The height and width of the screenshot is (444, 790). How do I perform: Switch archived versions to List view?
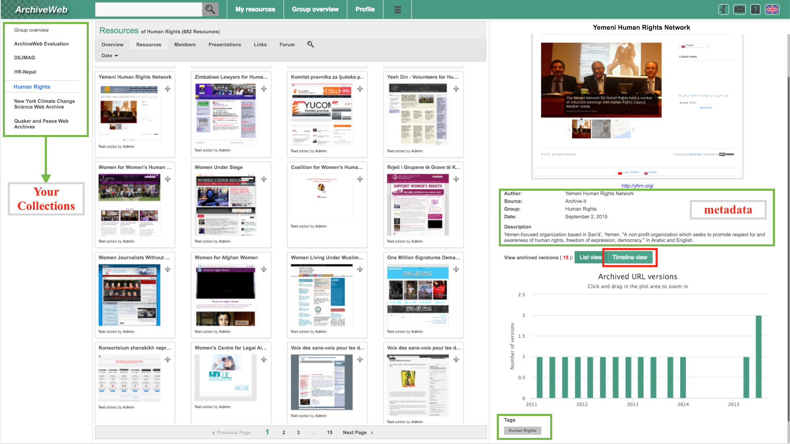tap(590, 257)
